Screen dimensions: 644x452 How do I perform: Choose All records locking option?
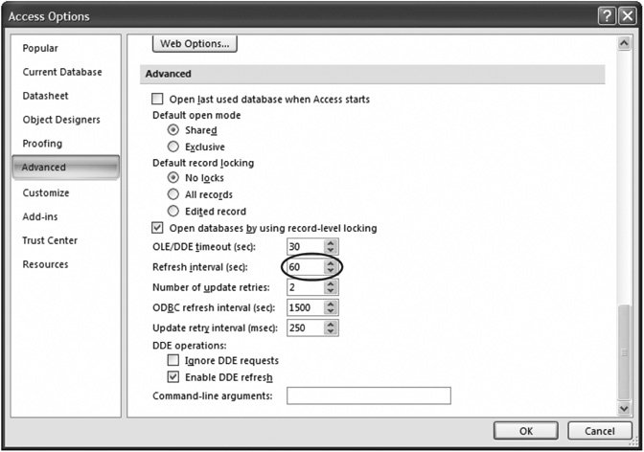tap(173, 194)
